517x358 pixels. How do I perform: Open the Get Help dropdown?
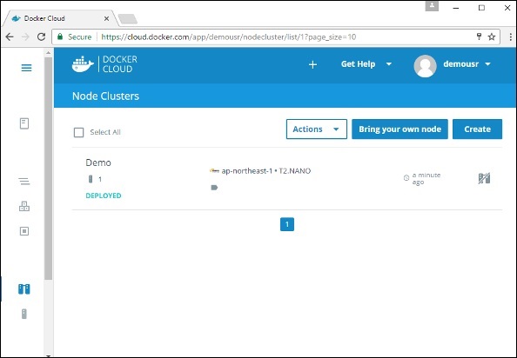pos(366,63)
